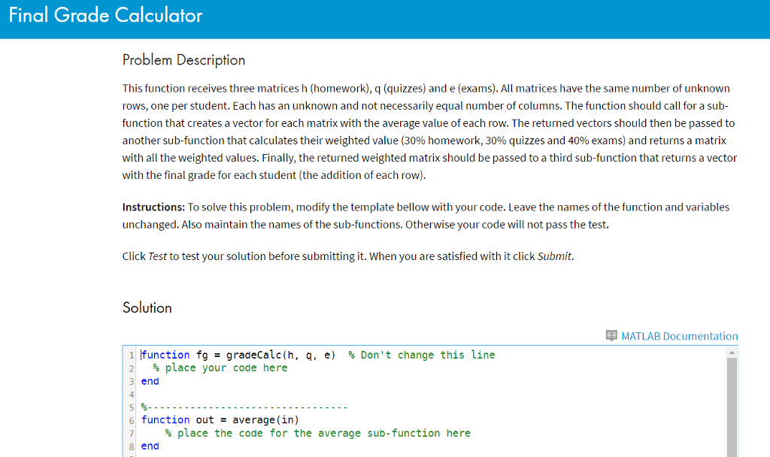The width and height of the screenshot is (770, 457).
Task: Click the Final Grade Calculator page title
Action: point(105,15)
